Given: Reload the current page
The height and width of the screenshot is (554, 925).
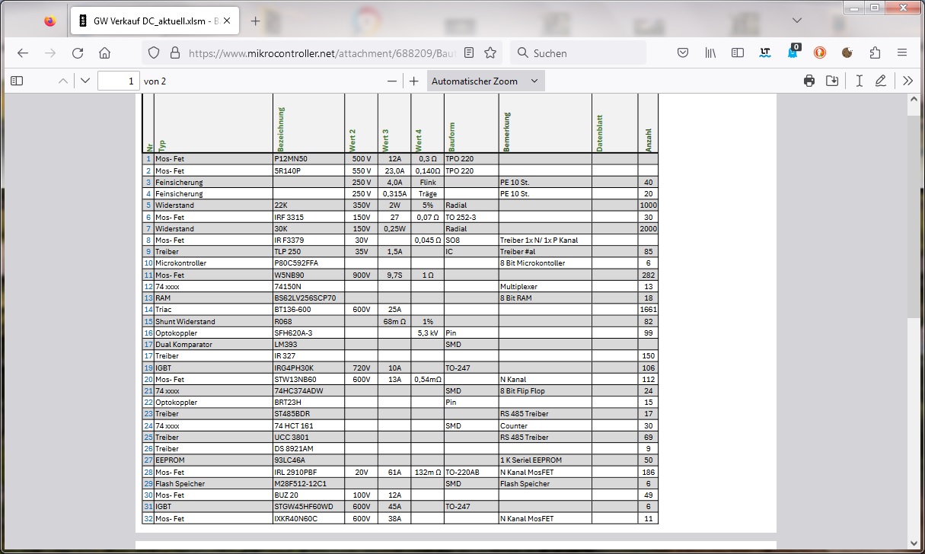Looking at the screenshot, I should (77, 53).
